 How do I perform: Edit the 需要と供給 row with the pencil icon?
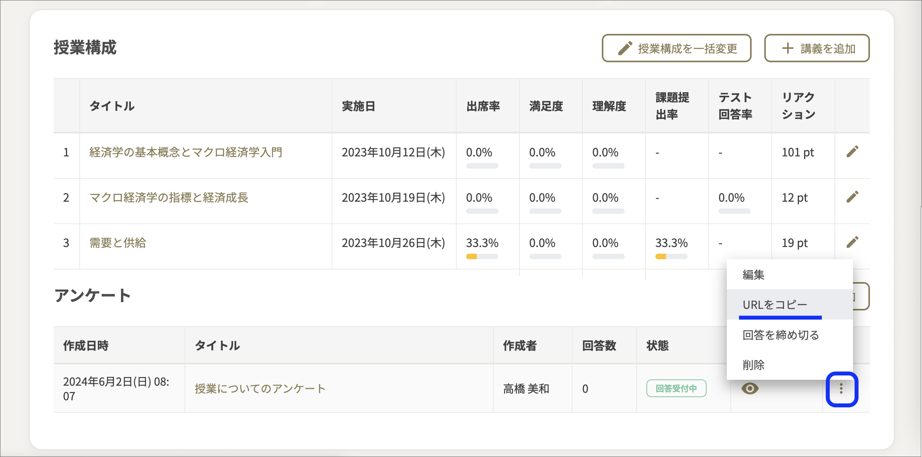pos(852,242)
